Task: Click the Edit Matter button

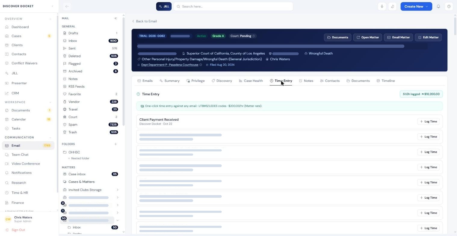Action: click(x=428, y=37)
